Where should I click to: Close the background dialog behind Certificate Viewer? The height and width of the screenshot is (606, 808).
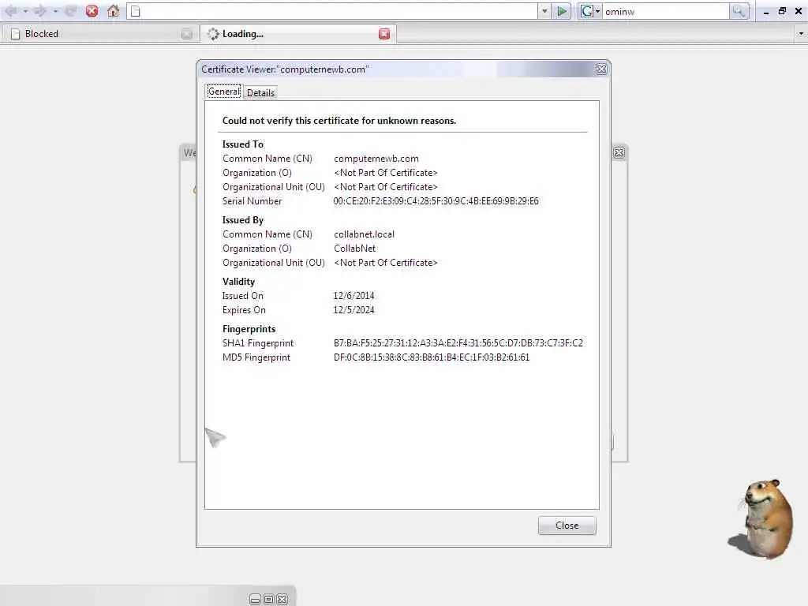point(619,152)
